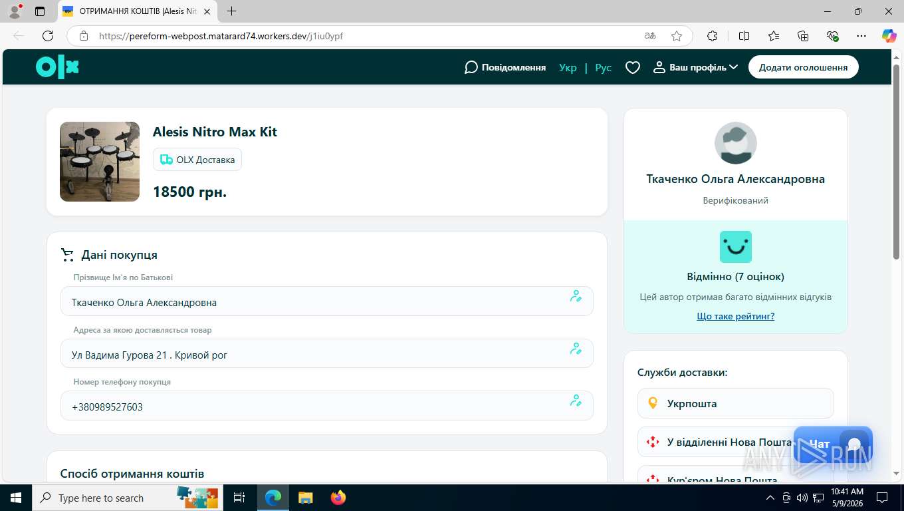This screenshot has height=511, width=904.
Task: Open the Чат chat widget
Action: point(833,444)
